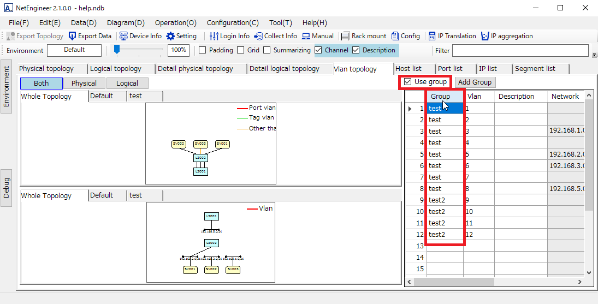Uncheck the Use group checkbox
598x304 pixels.
pyautogui.click(x=408, y=82)
